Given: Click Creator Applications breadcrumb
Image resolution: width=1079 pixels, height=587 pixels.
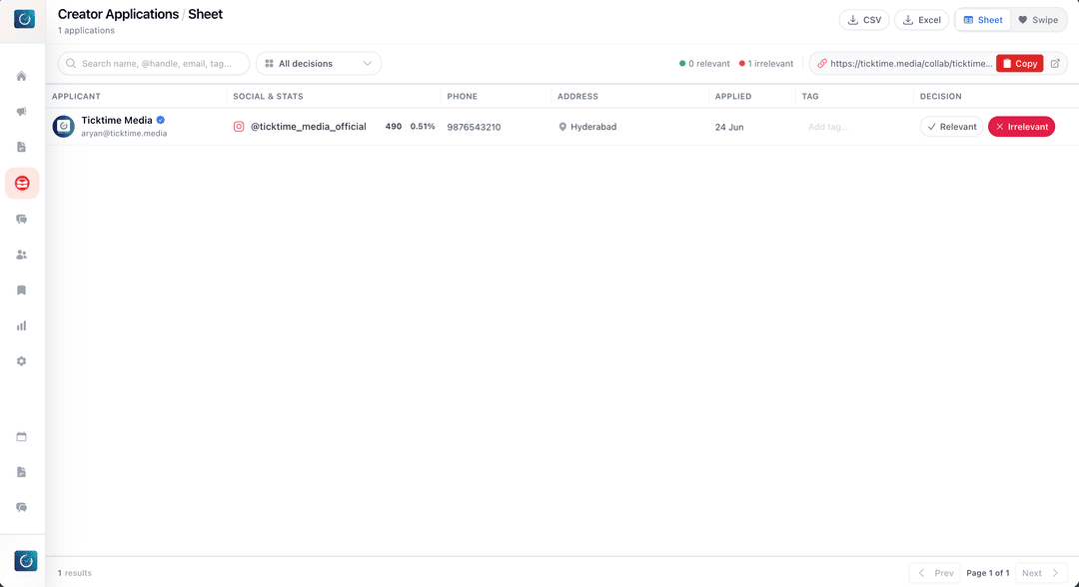Looking at the screenshot, I should [118, 14].
